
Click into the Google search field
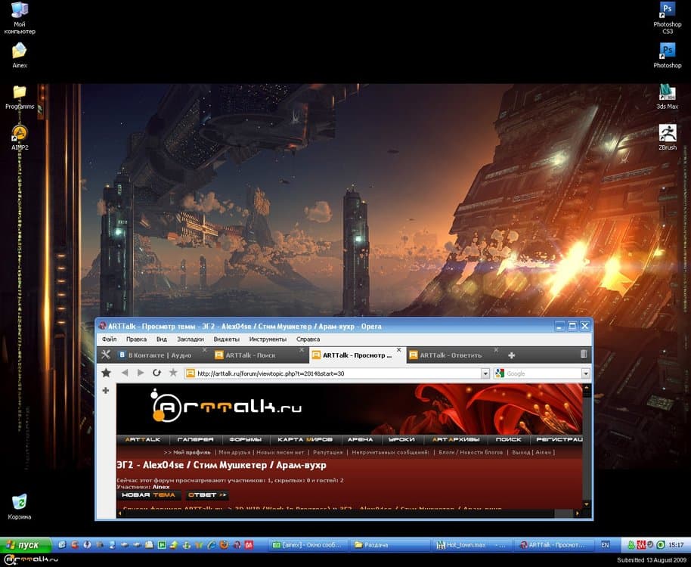click(x=542, y=373)
